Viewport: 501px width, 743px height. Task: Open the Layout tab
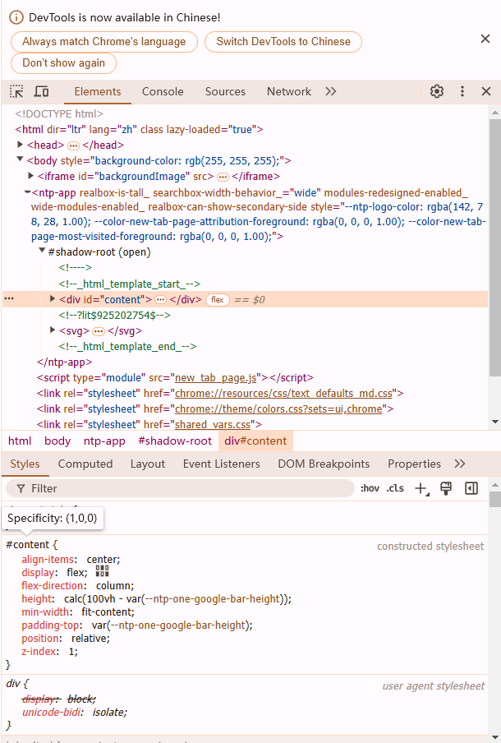point(148,464)
